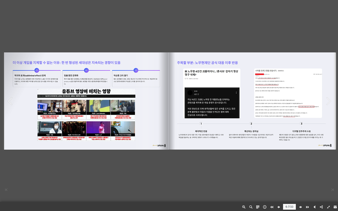
Task: Go to next page with toolbar arrow
Action: [301, 207]
